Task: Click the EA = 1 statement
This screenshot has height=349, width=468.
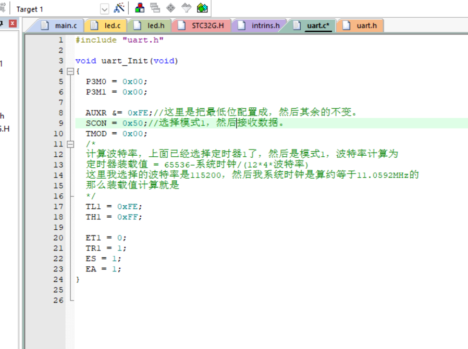Action: [104, 269]
